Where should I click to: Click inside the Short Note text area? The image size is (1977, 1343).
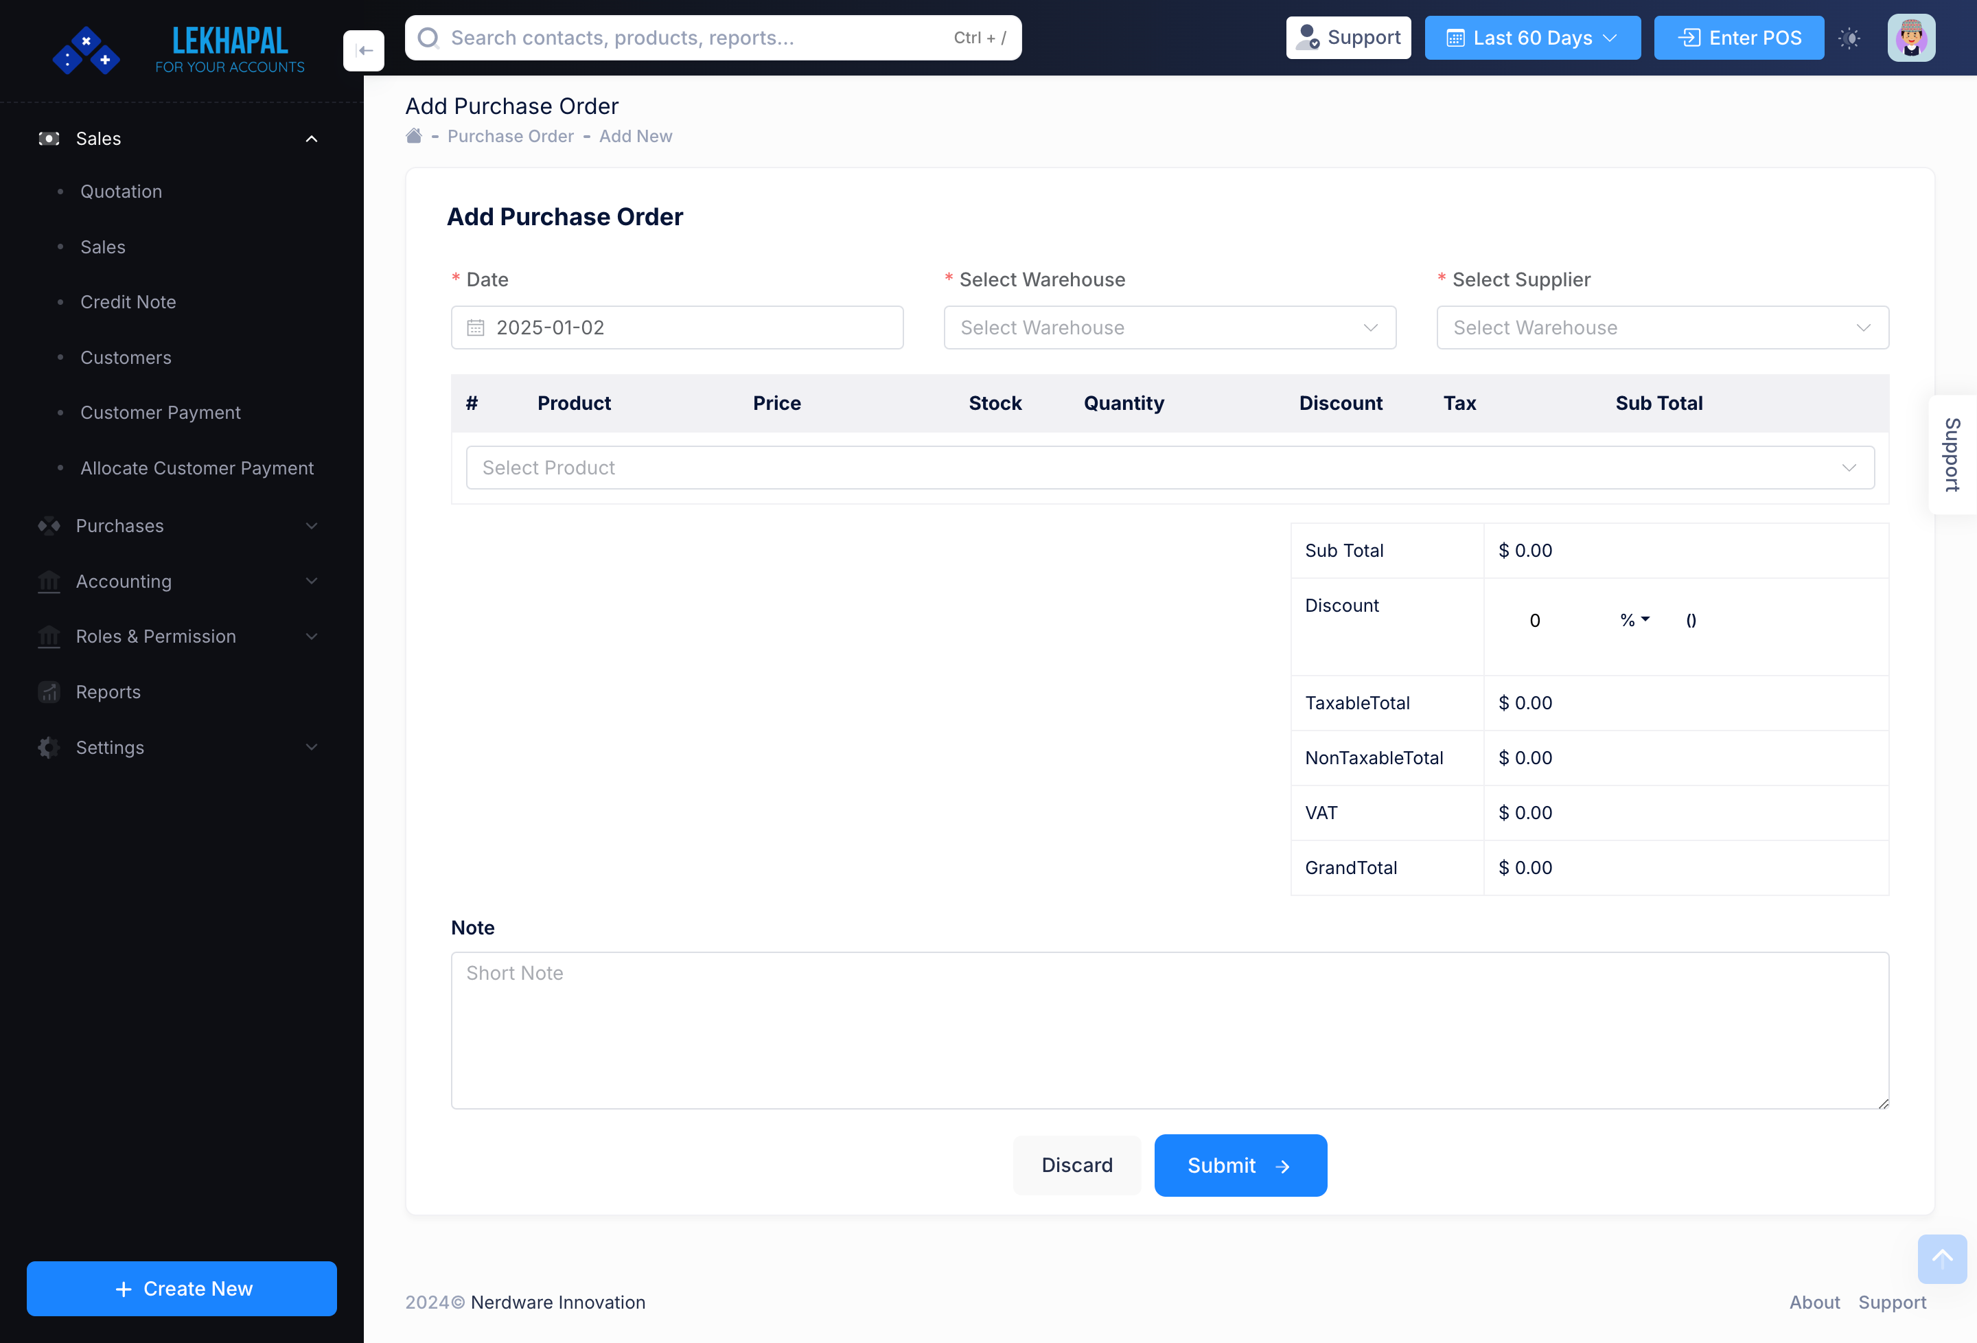click(1169, 1030)
